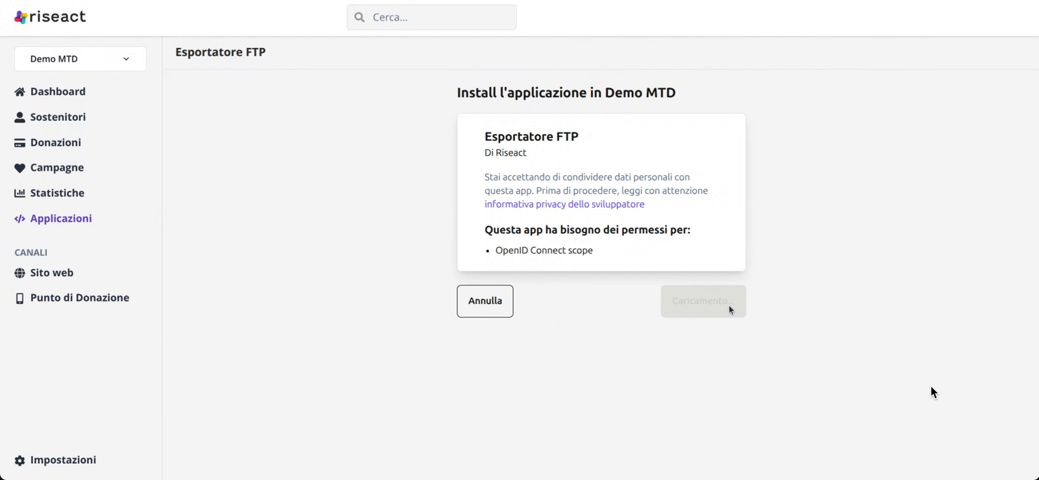The image size is (1039, 480).
Task: Open the Demo MTD organization dropdown
Action: [x=81, y=59]
